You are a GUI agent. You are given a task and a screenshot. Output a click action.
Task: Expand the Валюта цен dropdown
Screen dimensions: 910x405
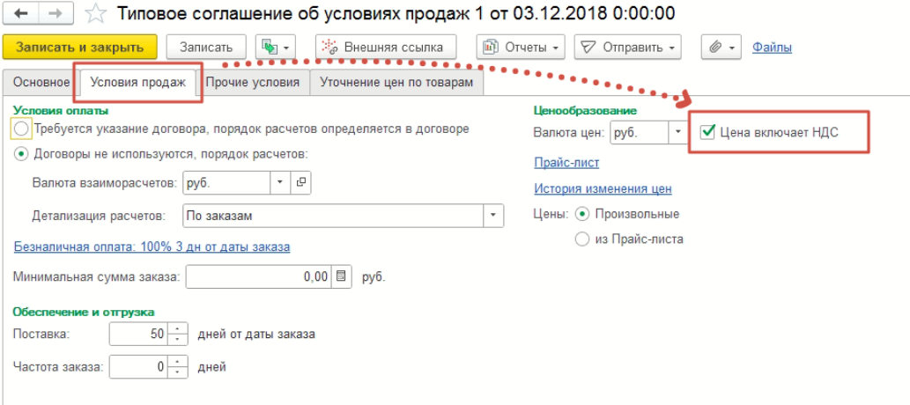pos(677,132)
